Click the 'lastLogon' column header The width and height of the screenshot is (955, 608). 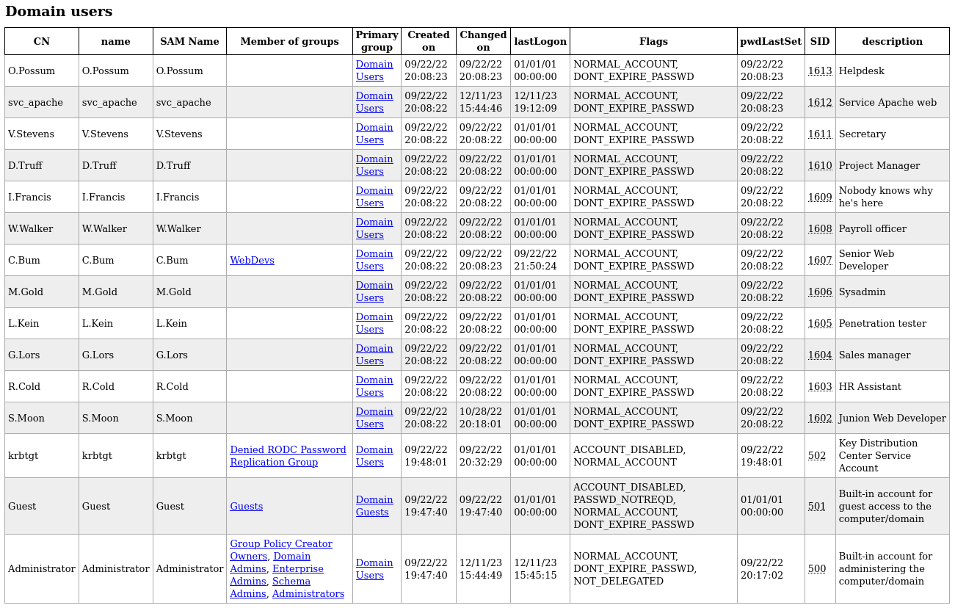click(540, 41)
